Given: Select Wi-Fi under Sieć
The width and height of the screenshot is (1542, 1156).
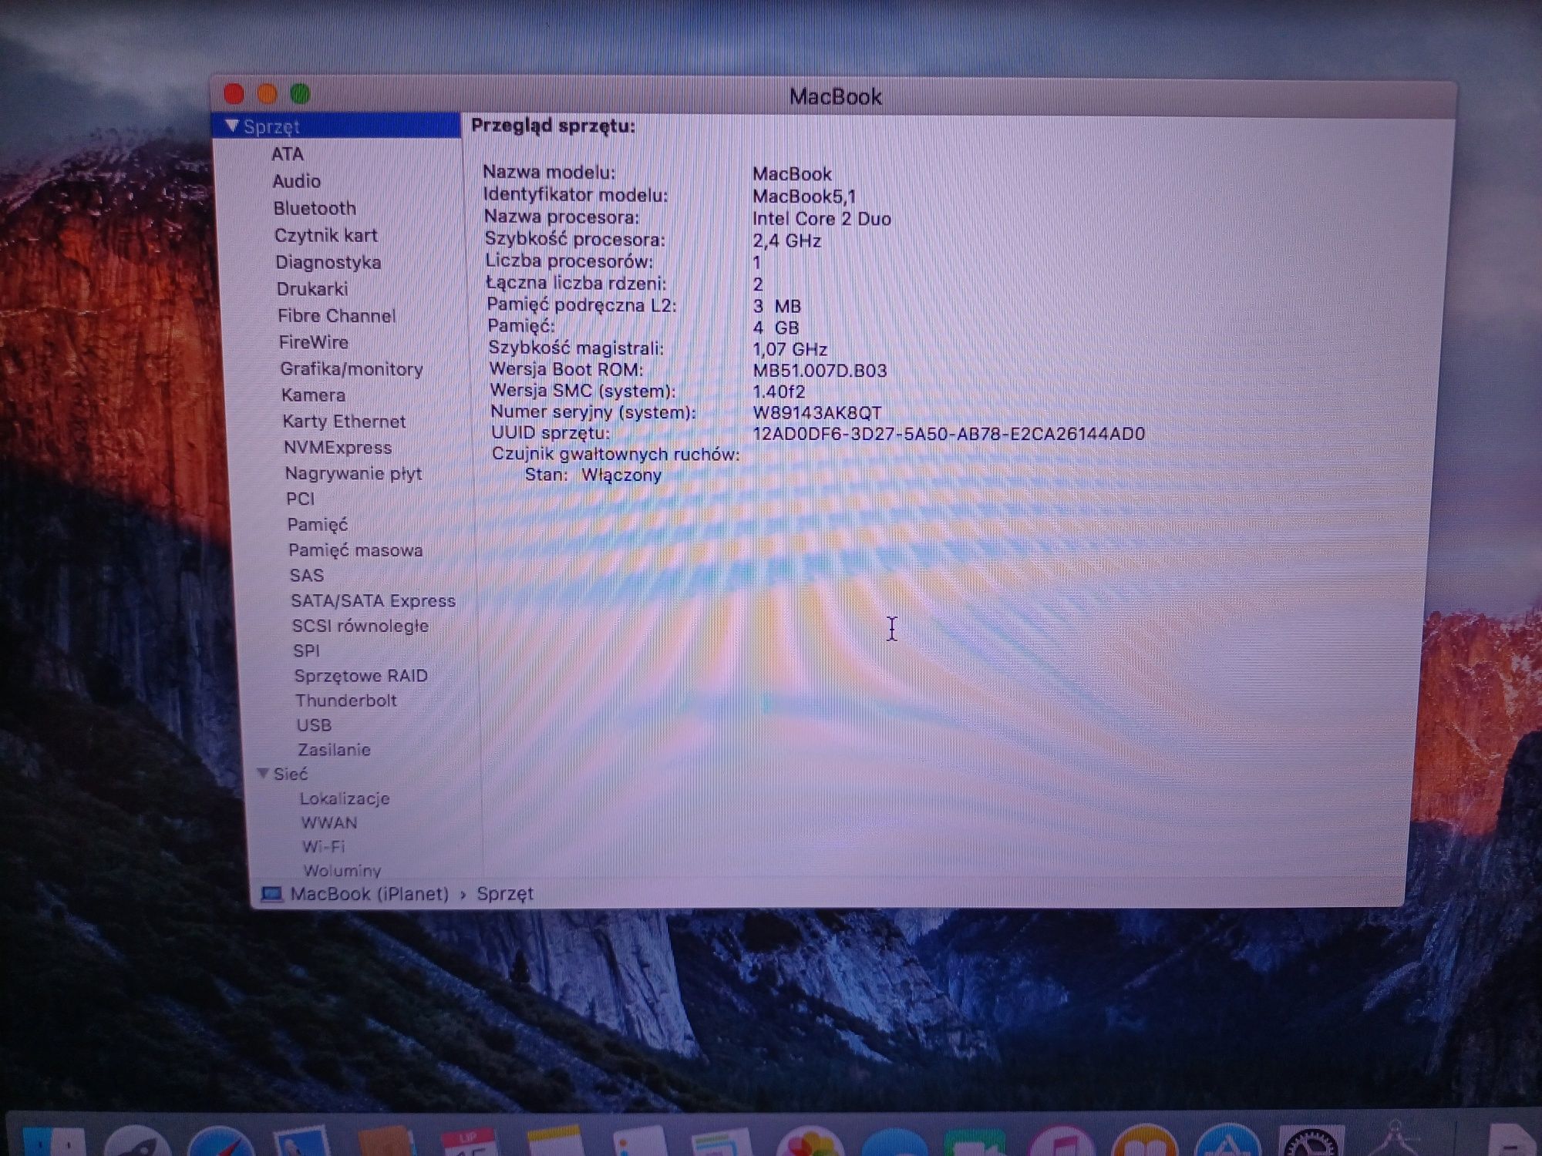Looking at the screenshot, I should (x=323, y=846).
